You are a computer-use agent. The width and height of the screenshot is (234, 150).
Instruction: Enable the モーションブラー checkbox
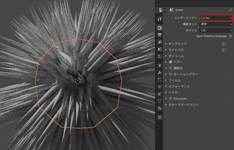171,74
